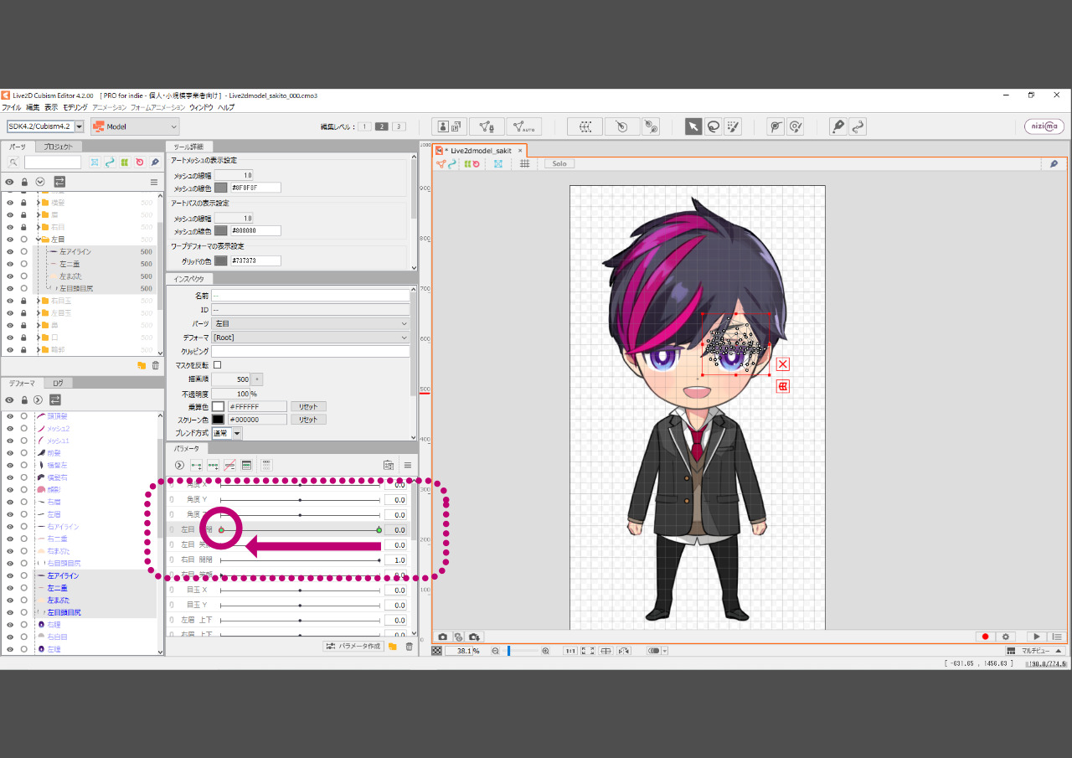This screenshot has height=758, width=1072.
Task: Click the 角度 Y parameter slider
Action: pos(300,500)
